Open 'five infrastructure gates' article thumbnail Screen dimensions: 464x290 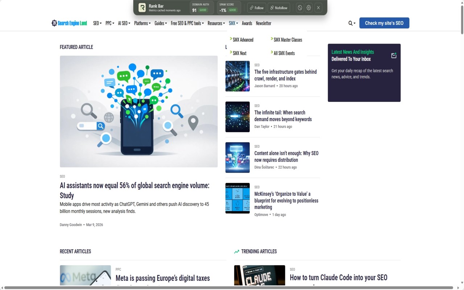point(237,76)
